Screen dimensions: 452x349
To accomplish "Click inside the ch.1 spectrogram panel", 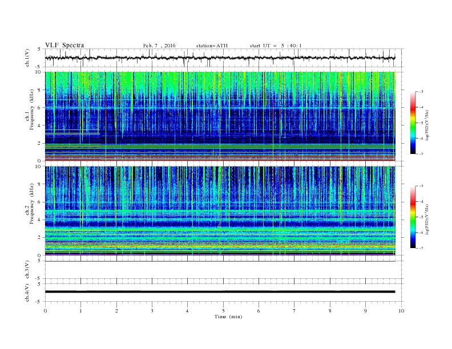I will click(x=220, y=116).
